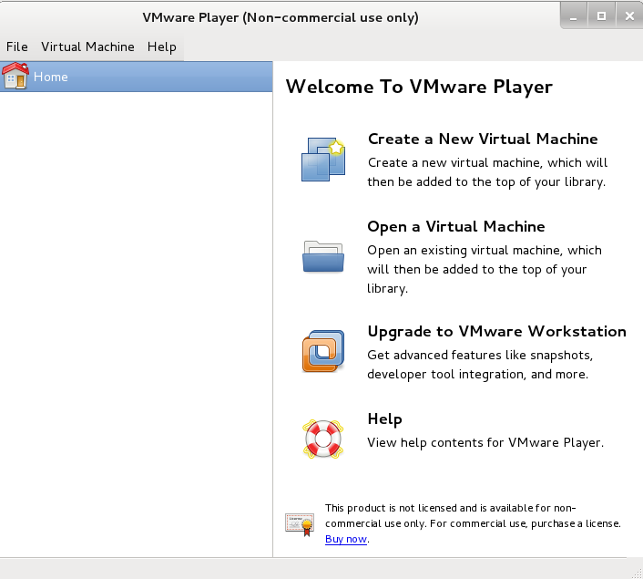Open the File menu

click(17, 47)
